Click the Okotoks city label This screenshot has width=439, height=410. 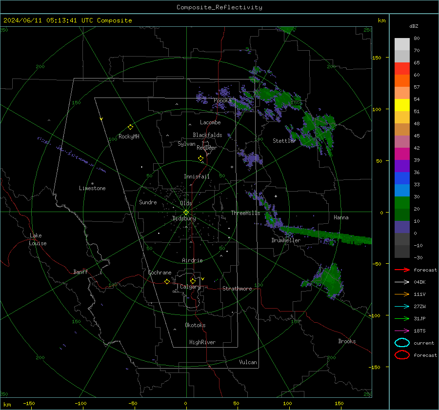pos(195,325)
